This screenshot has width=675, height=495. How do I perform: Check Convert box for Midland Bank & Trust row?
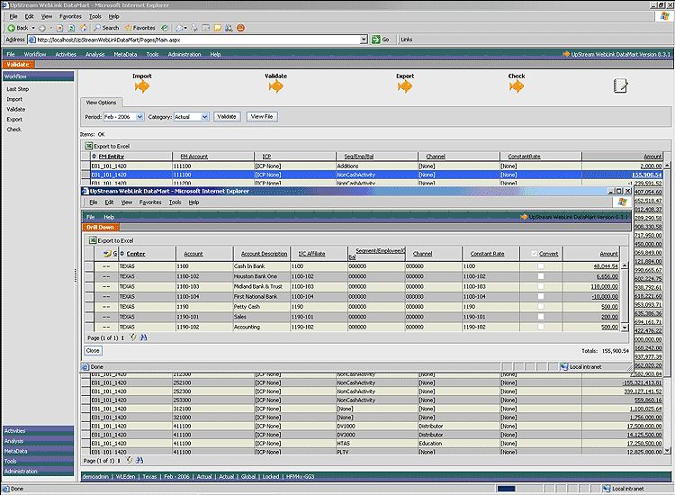pyautogui.click(x=541, y=286)
